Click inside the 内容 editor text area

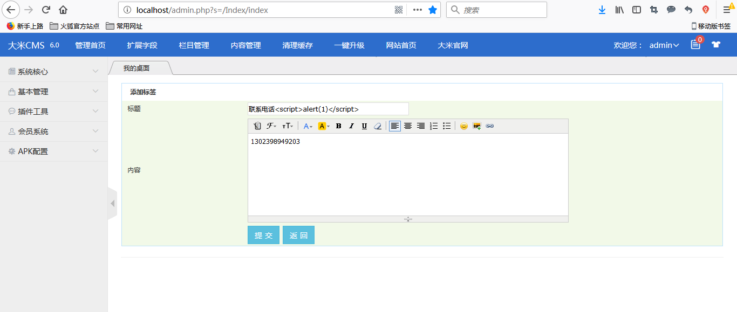click(x=408, y=175)
